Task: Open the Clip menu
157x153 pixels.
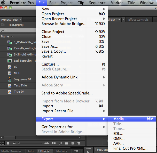Action: [x=81, y=3]
